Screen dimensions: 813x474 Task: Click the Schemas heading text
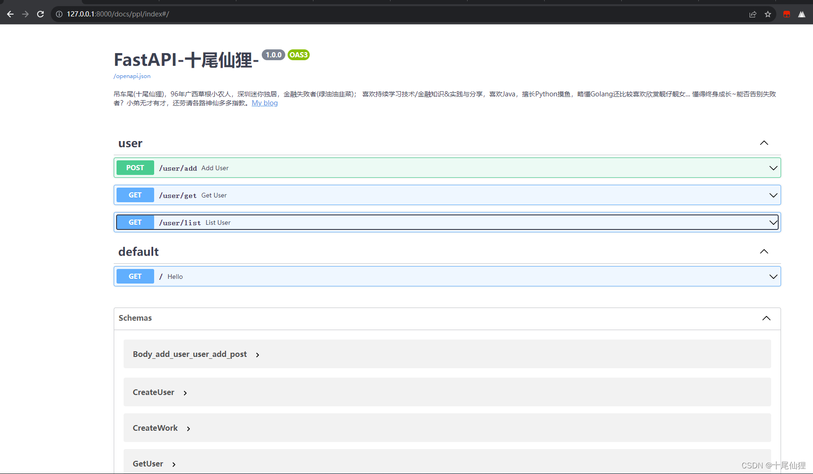[135, 318]
